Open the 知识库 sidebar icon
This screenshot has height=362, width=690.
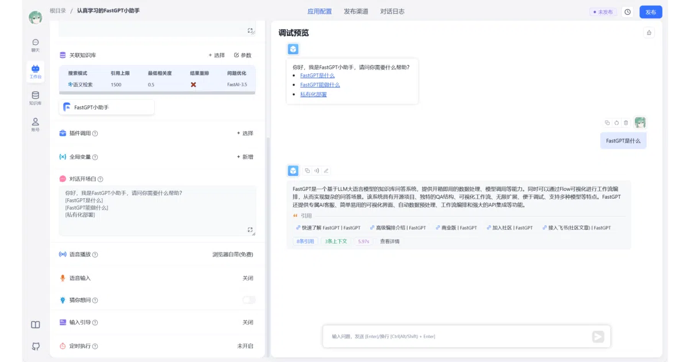[x=35, y=98]
